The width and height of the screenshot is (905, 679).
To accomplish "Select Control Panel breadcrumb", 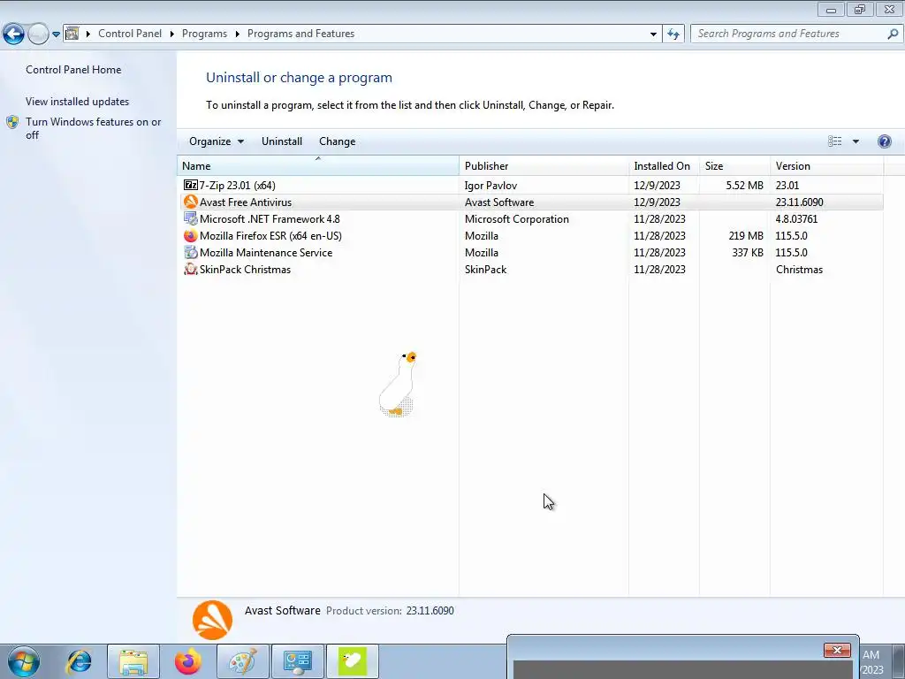I will pyautogui.click(x=130, y=34).
